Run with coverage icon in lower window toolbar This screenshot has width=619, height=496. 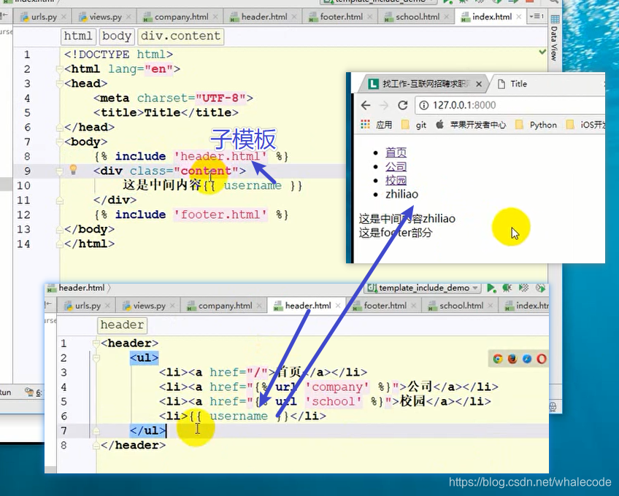[x=523, y=288]
